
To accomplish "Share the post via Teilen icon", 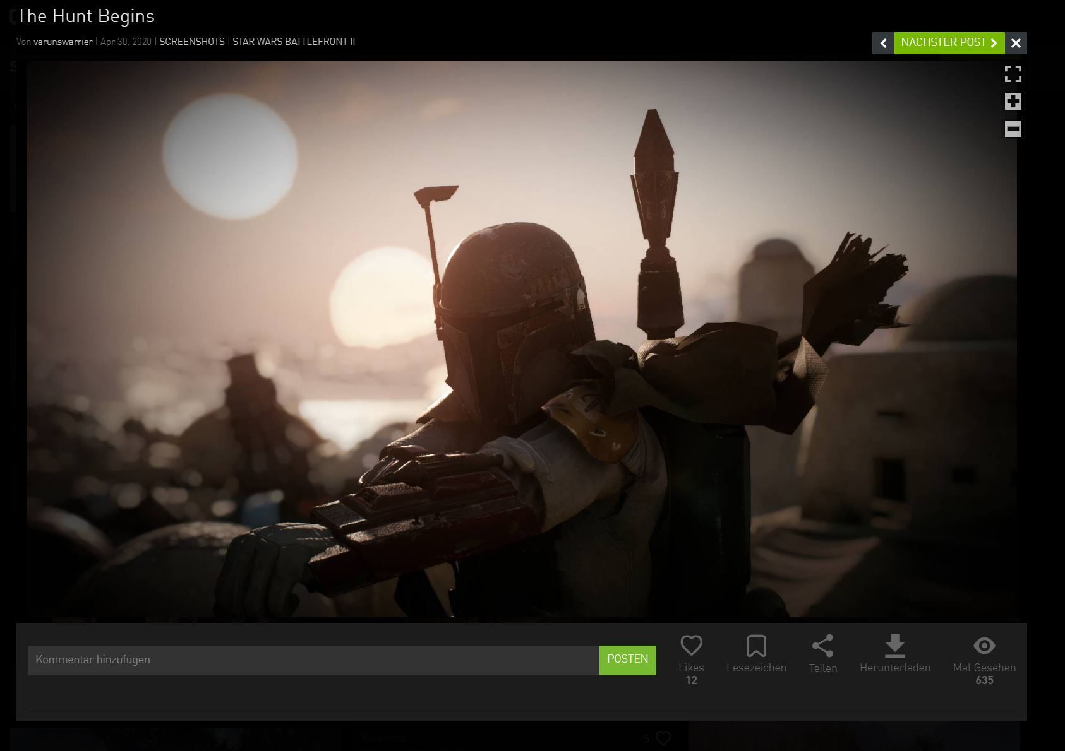I will pyautogui.click(x=822, y=646).
